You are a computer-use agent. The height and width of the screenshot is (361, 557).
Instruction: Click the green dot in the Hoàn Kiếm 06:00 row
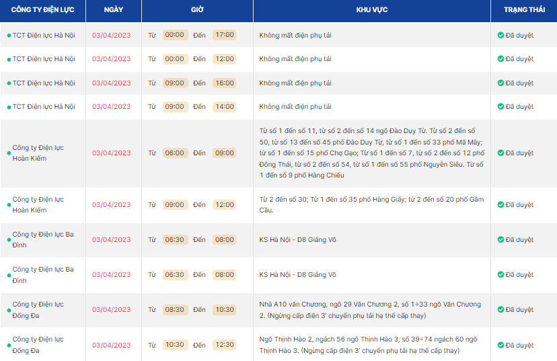point(9,153)
